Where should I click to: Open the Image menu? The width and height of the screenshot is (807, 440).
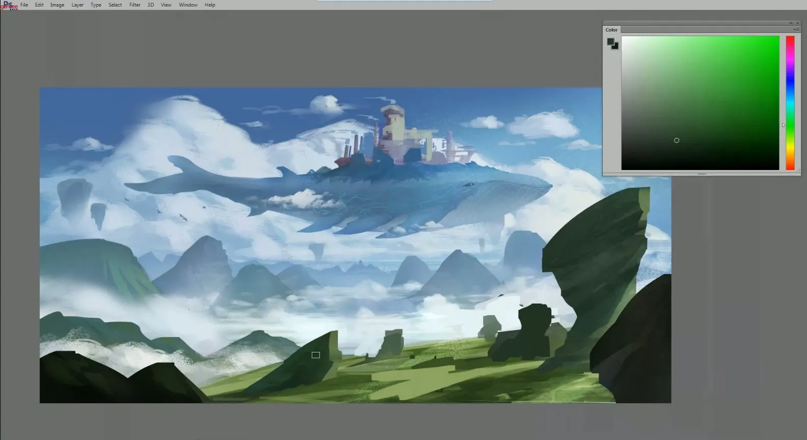point(57,5)
